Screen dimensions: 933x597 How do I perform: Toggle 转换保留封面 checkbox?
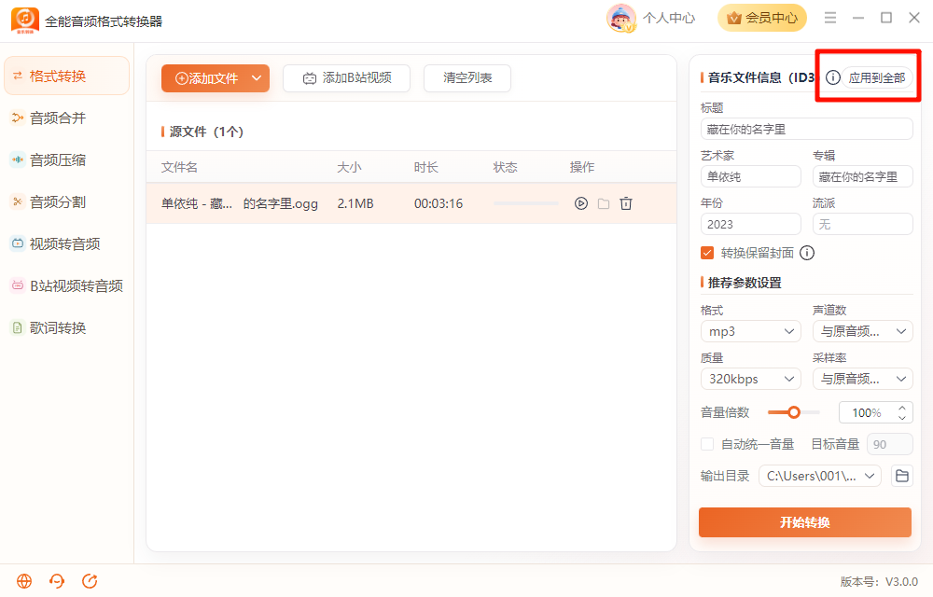tap(707, 253)
